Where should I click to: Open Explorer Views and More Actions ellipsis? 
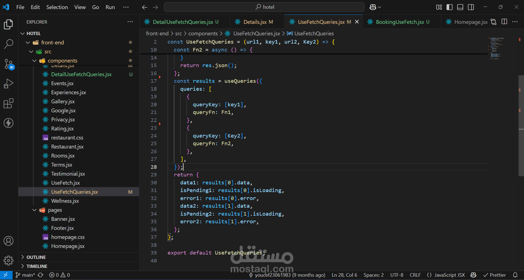point(130,22)
